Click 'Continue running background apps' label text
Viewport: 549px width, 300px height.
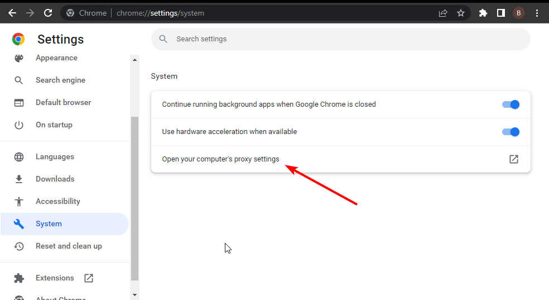[x=269, y=104]
